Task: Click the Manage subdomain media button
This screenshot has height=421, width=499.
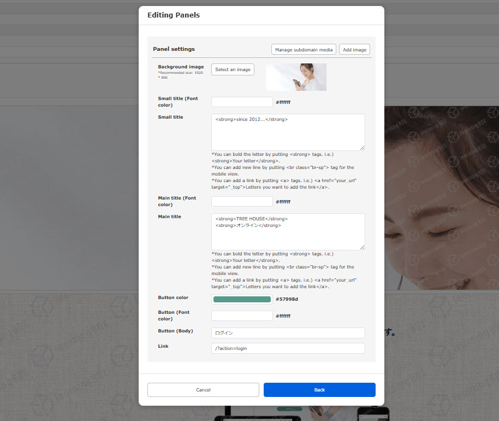Action: (304, 50)
